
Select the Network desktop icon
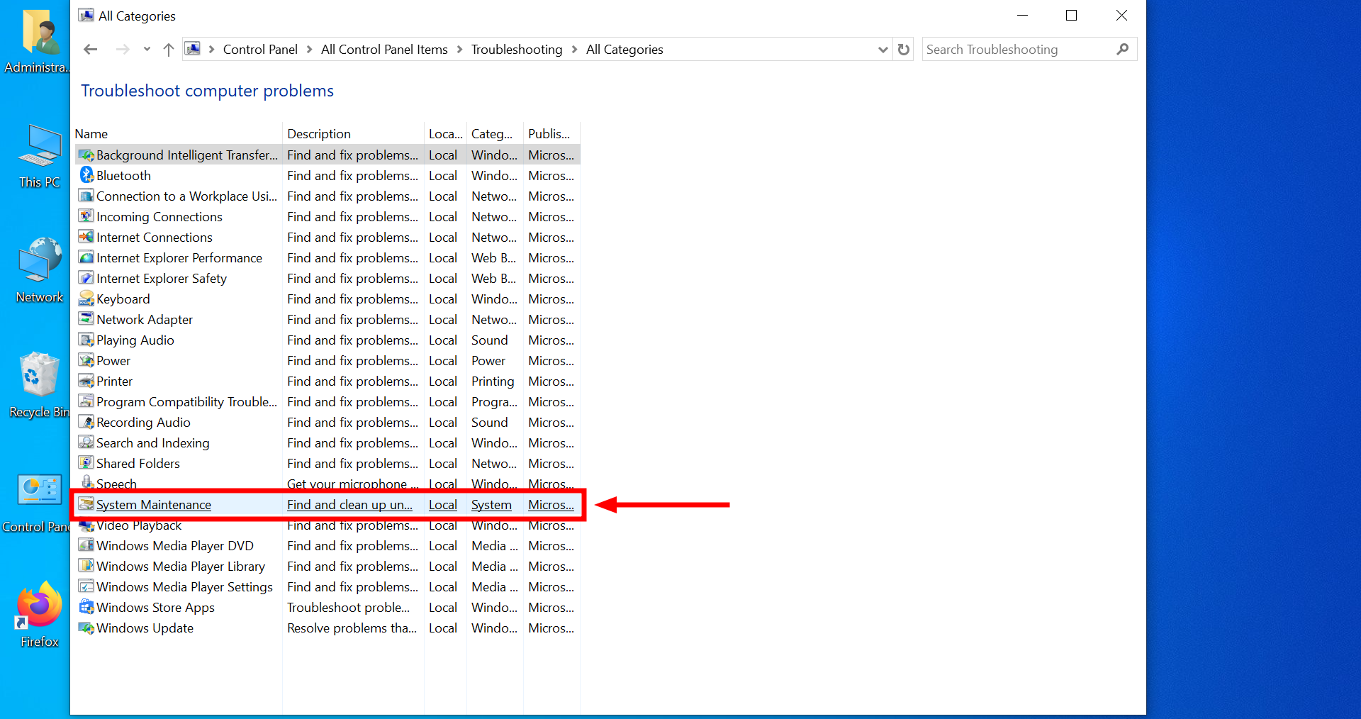pos(40,270)
